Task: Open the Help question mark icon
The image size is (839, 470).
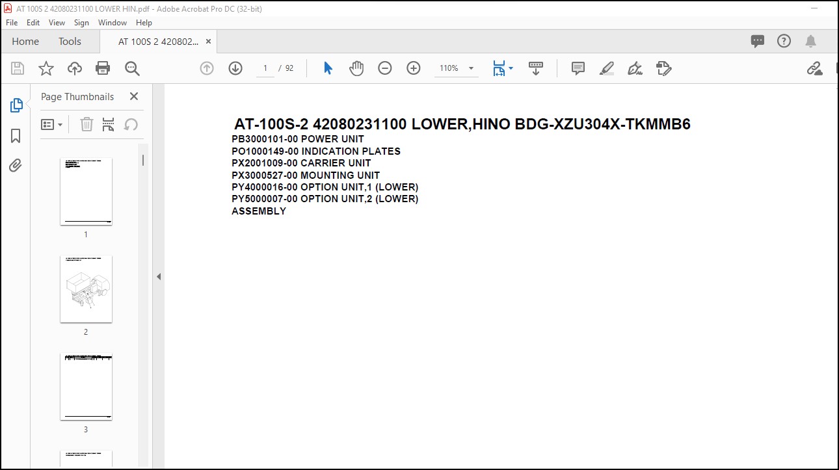Action: (x=784, y=41)
